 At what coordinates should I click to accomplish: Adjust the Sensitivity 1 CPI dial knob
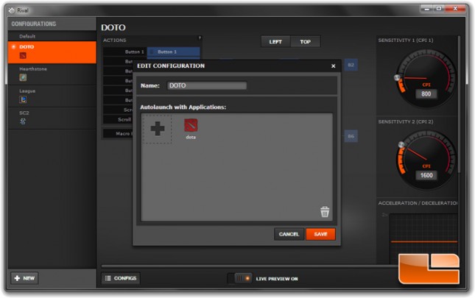pos(397,78)
